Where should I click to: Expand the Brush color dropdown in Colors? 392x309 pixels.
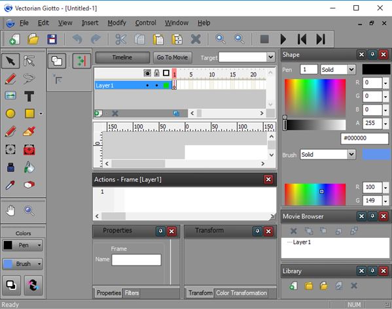[x=39, y=264]
